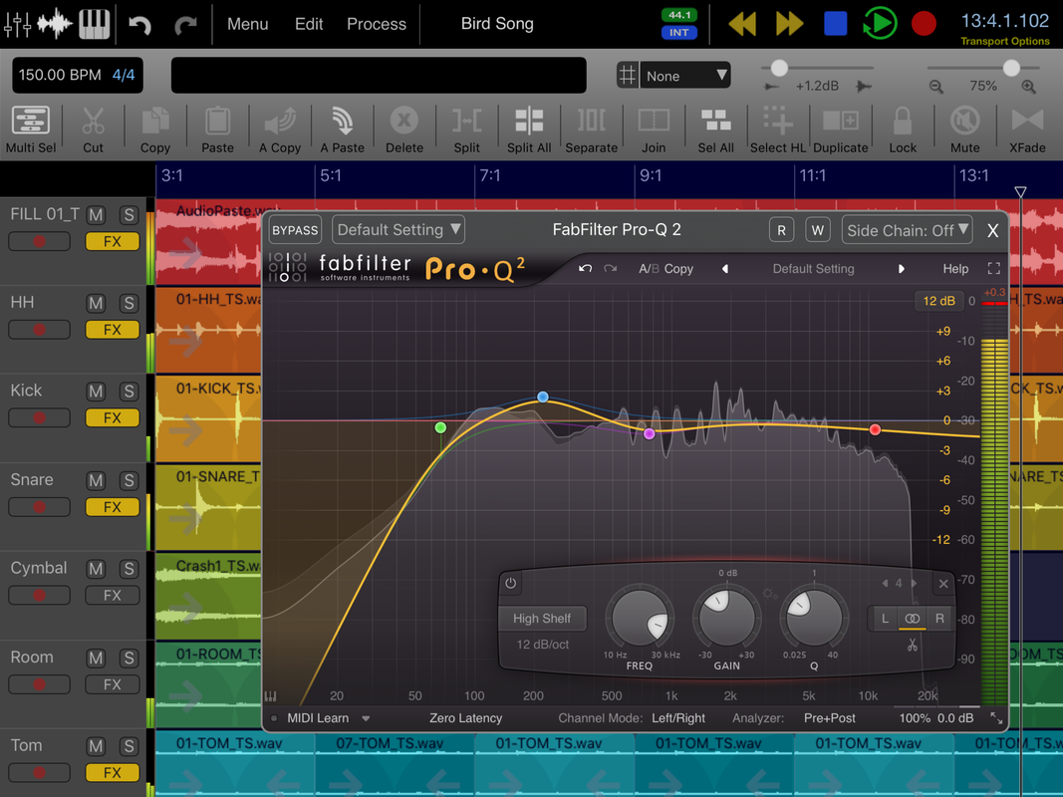The width and height of the screenshot is (1063, 797).
Task: Click the Separate tool
Action: point(591,131)
